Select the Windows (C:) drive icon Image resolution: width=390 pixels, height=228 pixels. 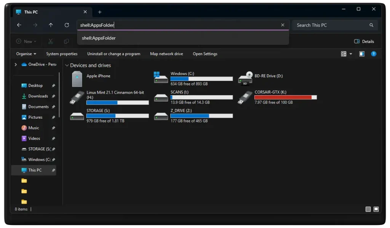tap(161, 78)
